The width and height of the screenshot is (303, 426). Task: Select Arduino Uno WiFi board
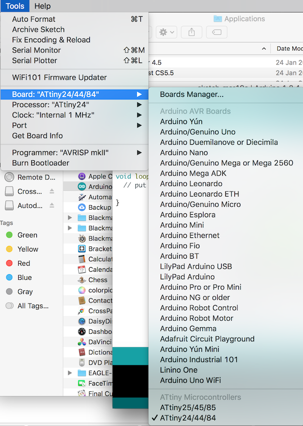226,380
